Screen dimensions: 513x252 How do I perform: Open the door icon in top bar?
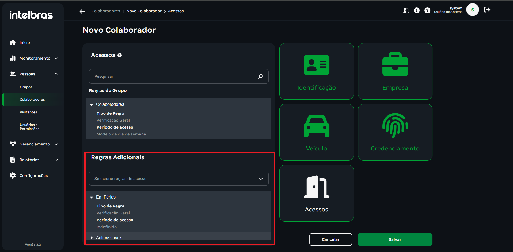coord(406,10)
